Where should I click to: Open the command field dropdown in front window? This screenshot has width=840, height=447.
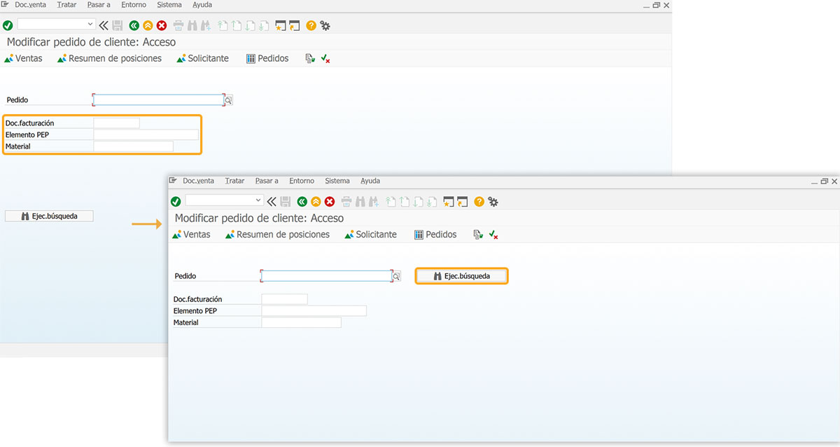259,201
